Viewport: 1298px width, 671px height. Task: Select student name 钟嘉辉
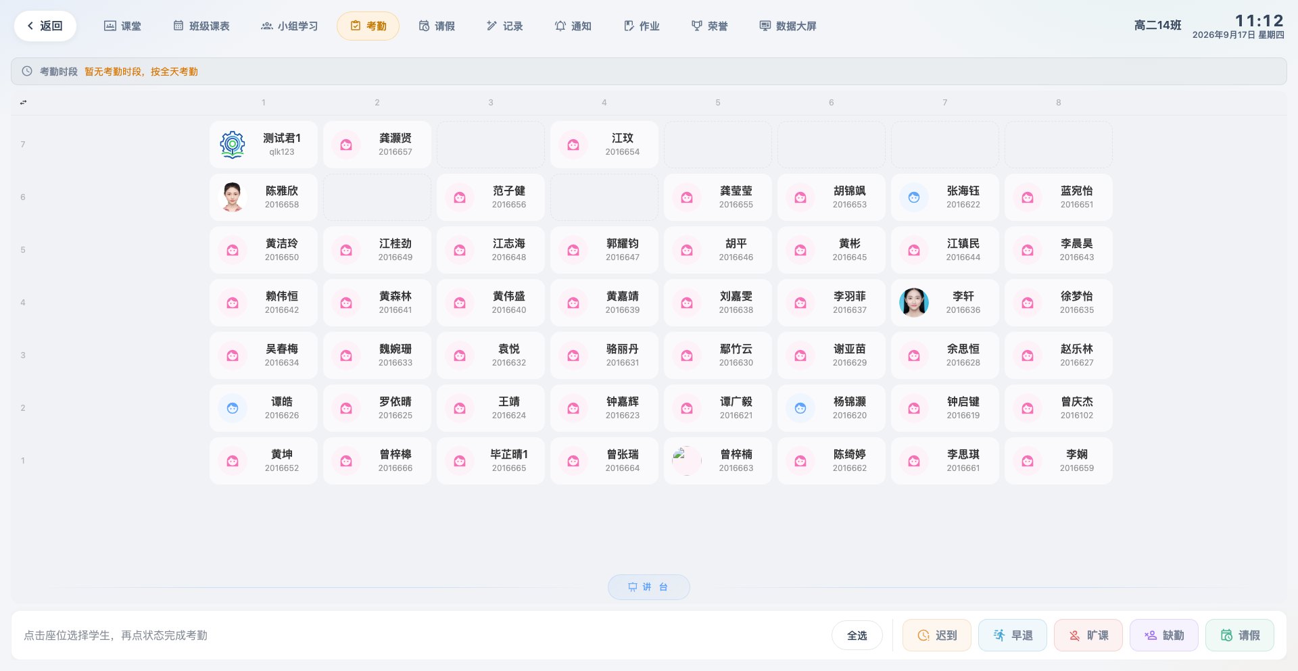tap(623, 401)
